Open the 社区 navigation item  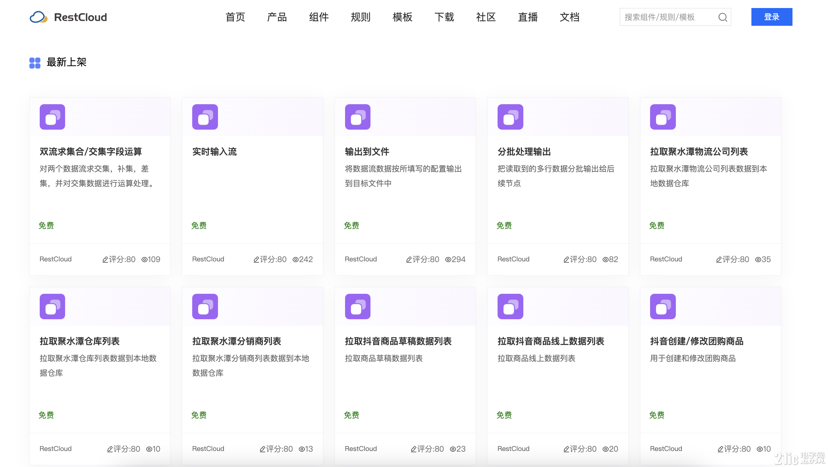tap(486, 17)
